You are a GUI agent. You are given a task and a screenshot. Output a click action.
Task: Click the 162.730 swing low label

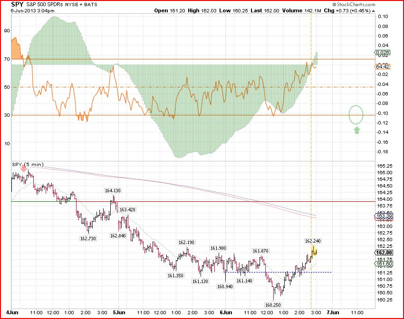[x=88, y=238]
